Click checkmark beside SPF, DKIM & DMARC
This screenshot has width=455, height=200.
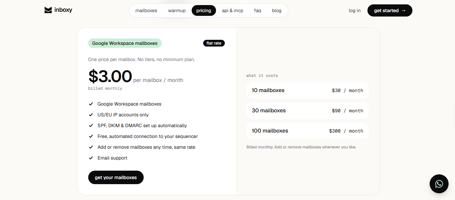91,125
